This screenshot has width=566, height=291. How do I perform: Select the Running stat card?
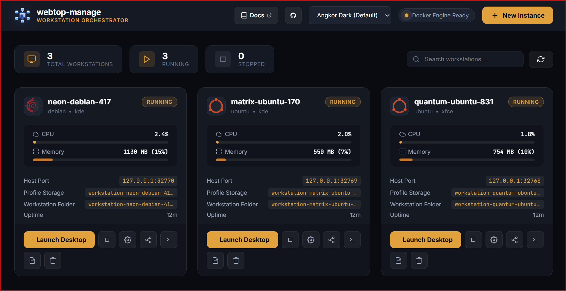pos(164,59)
